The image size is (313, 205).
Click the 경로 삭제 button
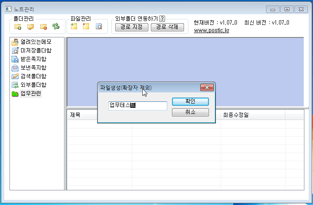pyautogui.click(x=167, y=27)
